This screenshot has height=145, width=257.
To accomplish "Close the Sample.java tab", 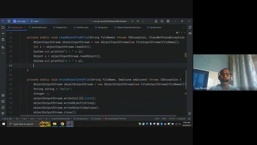I will click(x=24, y=27).
